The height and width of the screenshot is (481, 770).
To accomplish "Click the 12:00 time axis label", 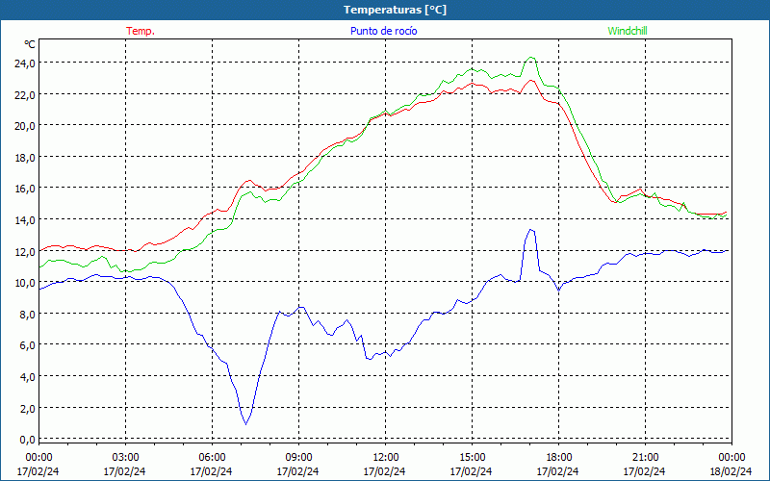I will pyautogui.click(x=386, y=458).
